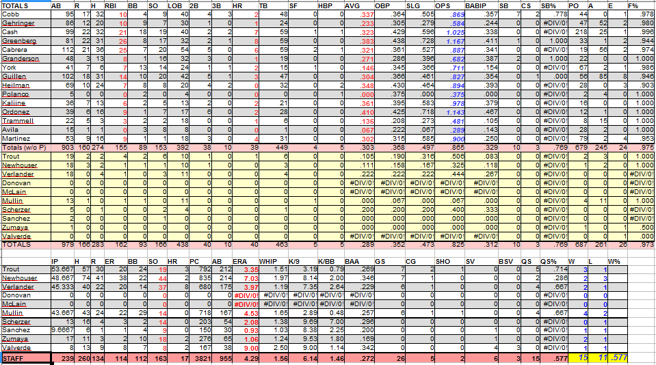The image size is (656, 365).
Task: Click the BABIP column header
Action: (482, 6)
